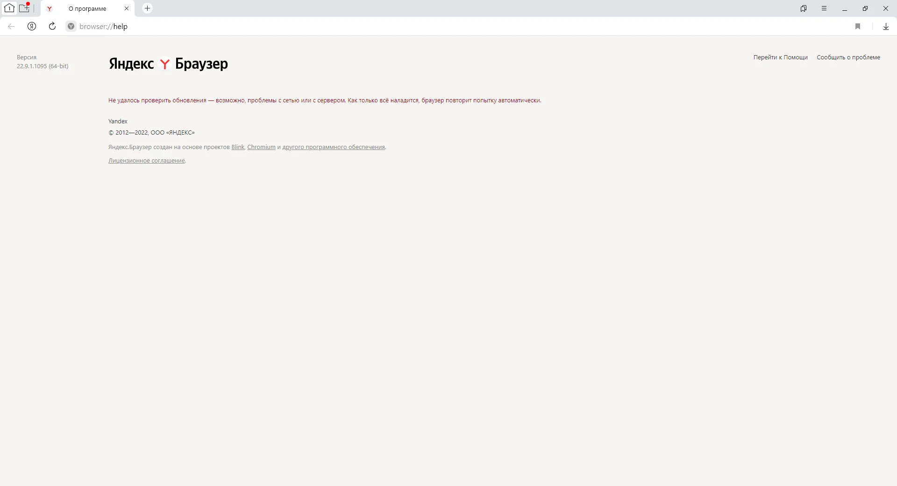Show site info icon in address bar
The height and width of the screenshot is (486, 897).
point(71,26)
